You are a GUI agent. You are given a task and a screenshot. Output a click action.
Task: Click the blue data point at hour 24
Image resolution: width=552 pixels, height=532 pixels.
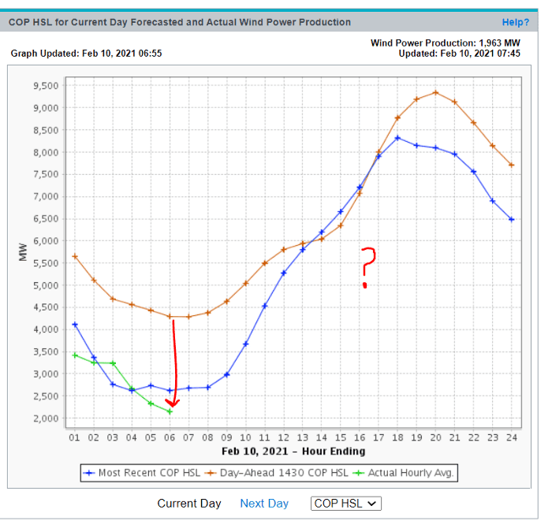click(x=512, y=219)
